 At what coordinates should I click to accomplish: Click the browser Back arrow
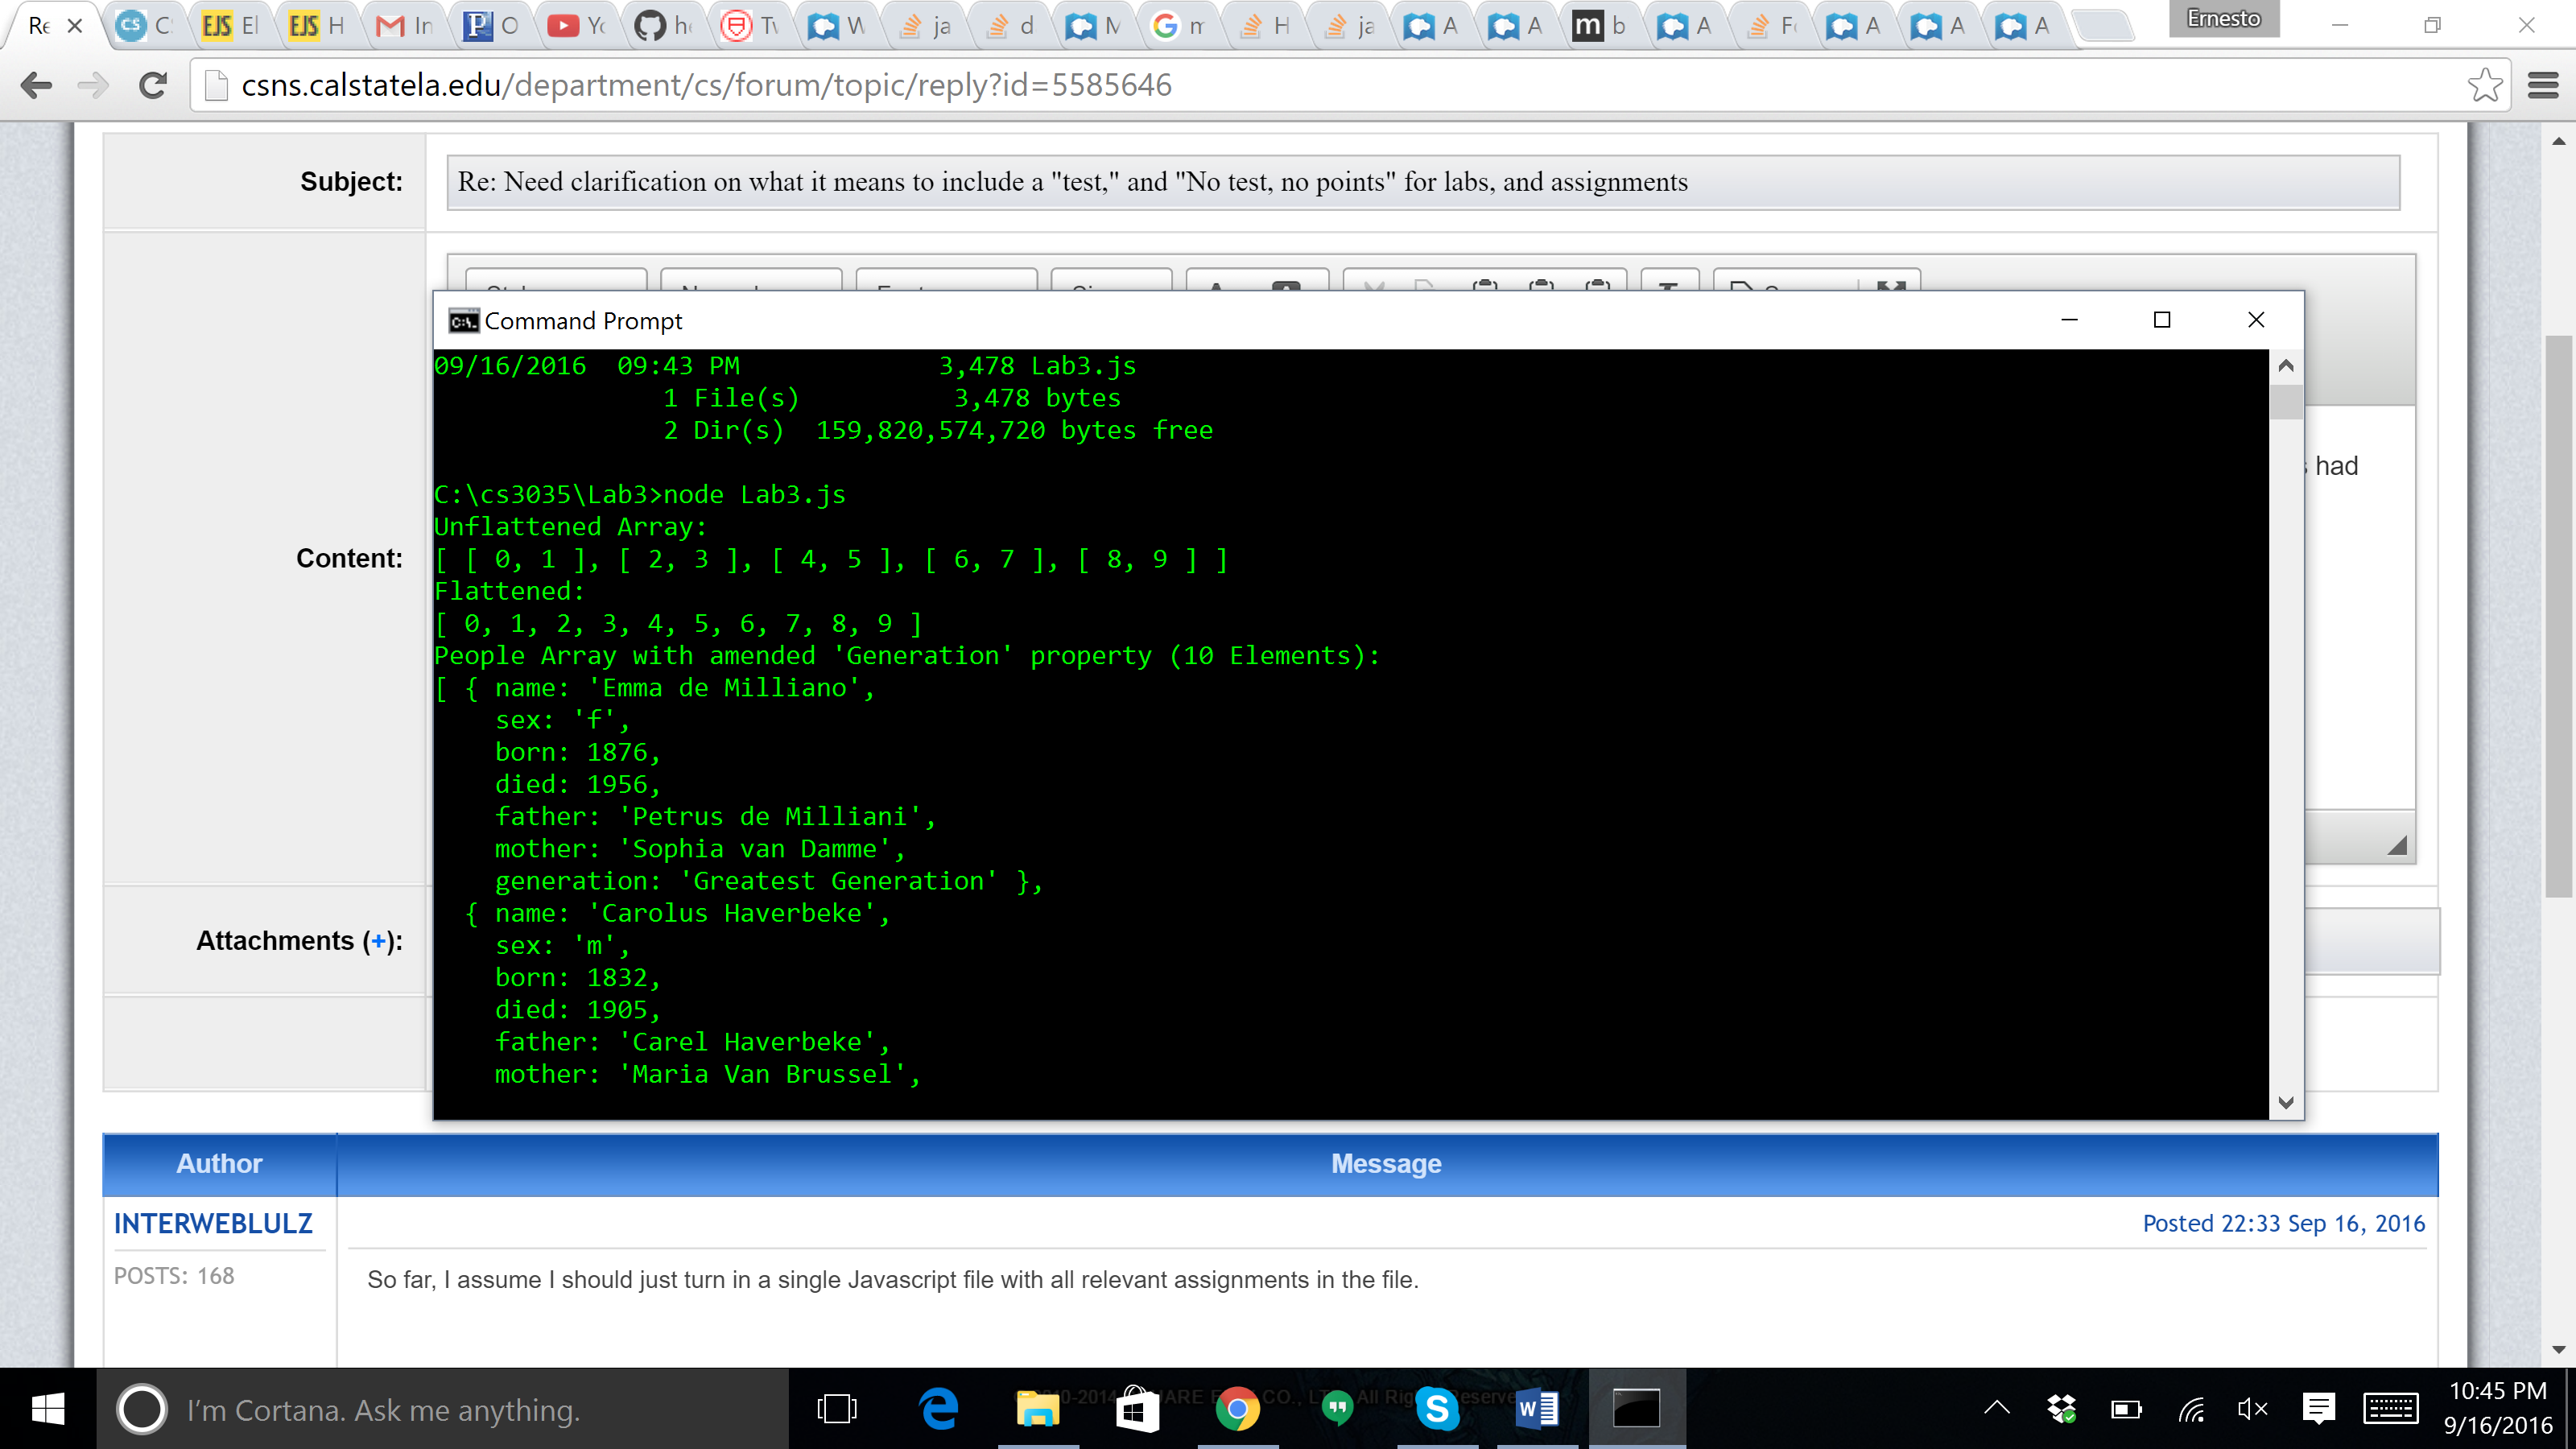[x=36, y=85]
